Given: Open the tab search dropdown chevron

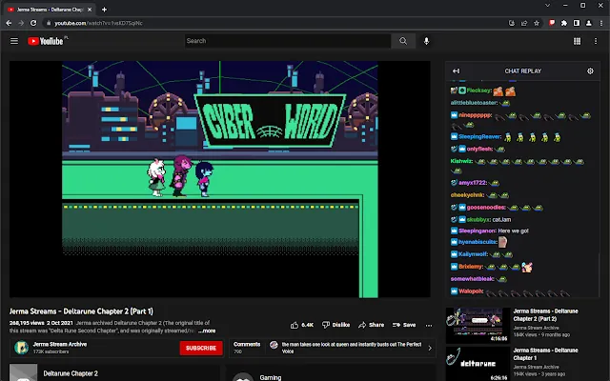Looking at the screenshot, I should (547, 6).
